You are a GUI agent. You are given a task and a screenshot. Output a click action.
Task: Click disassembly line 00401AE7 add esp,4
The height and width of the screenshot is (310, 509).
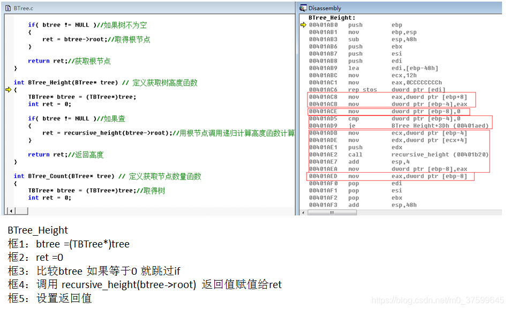tap(360, 161)
